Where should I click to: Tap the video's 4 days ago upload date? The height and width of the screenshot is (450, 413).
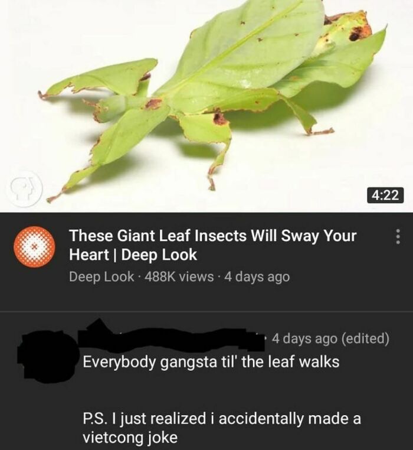pyautogui.click(x=257, y=276)
